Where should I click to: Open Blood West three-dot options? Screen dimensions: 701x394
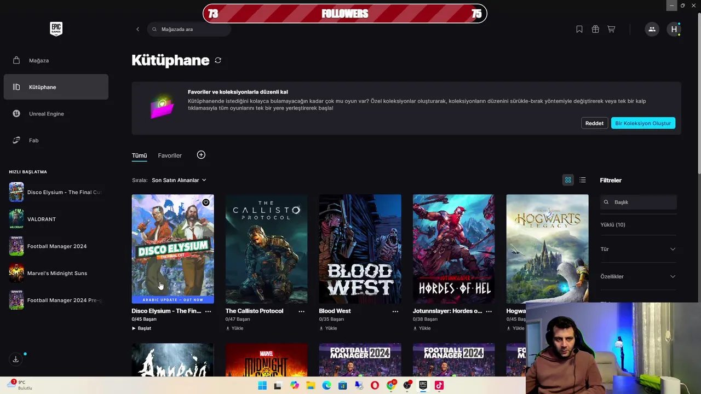(395, 311)
